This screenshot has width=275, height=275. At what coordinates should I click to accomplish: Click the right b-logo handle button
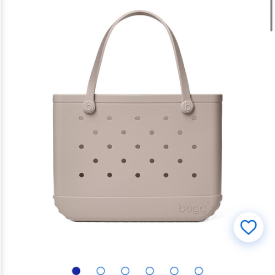tap(188, 107)
